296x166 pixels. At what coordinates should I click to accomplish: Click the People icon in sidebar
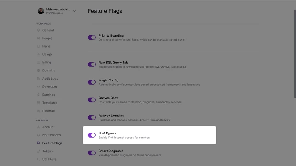(39, 38)
